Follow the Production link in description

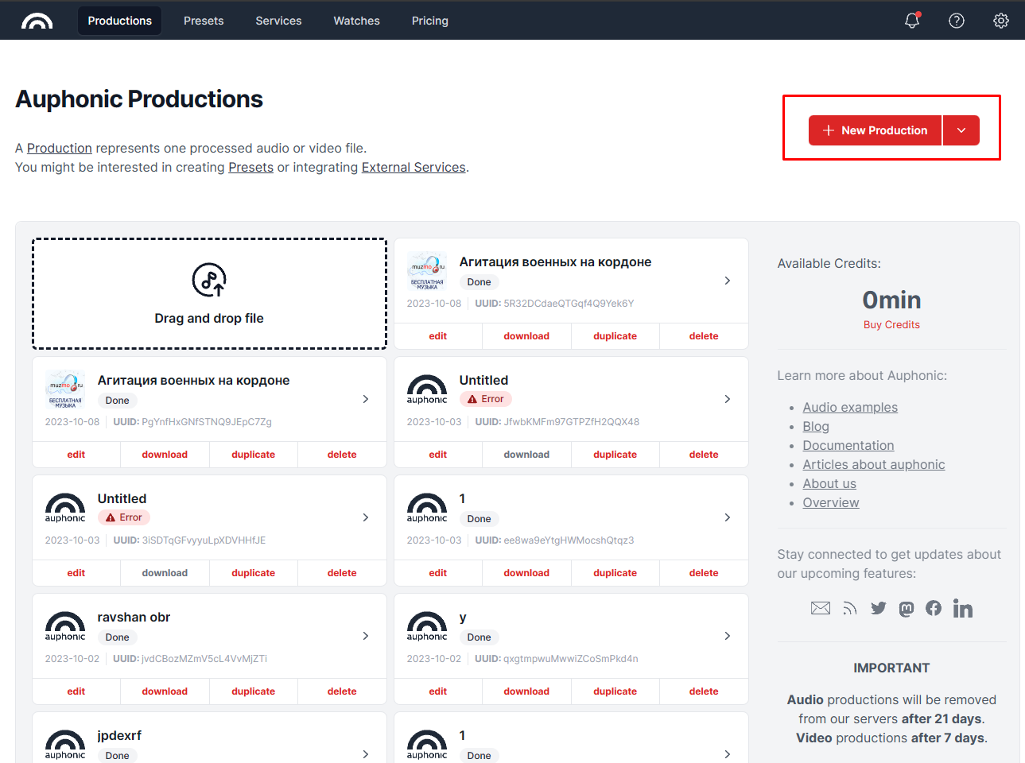point(60,148)
